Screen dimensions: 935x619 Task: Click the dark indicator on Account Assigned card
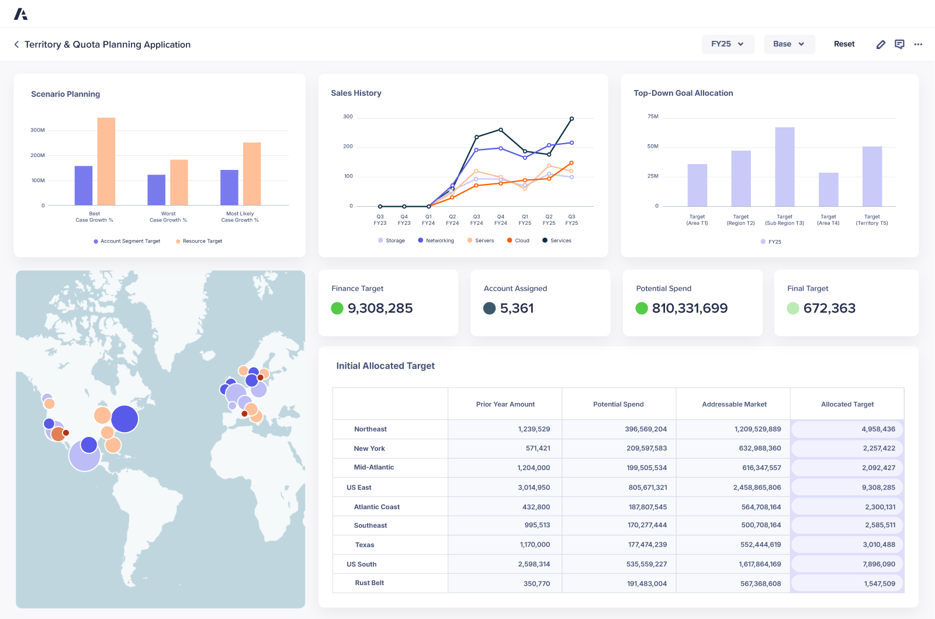(x=490, y=308)
